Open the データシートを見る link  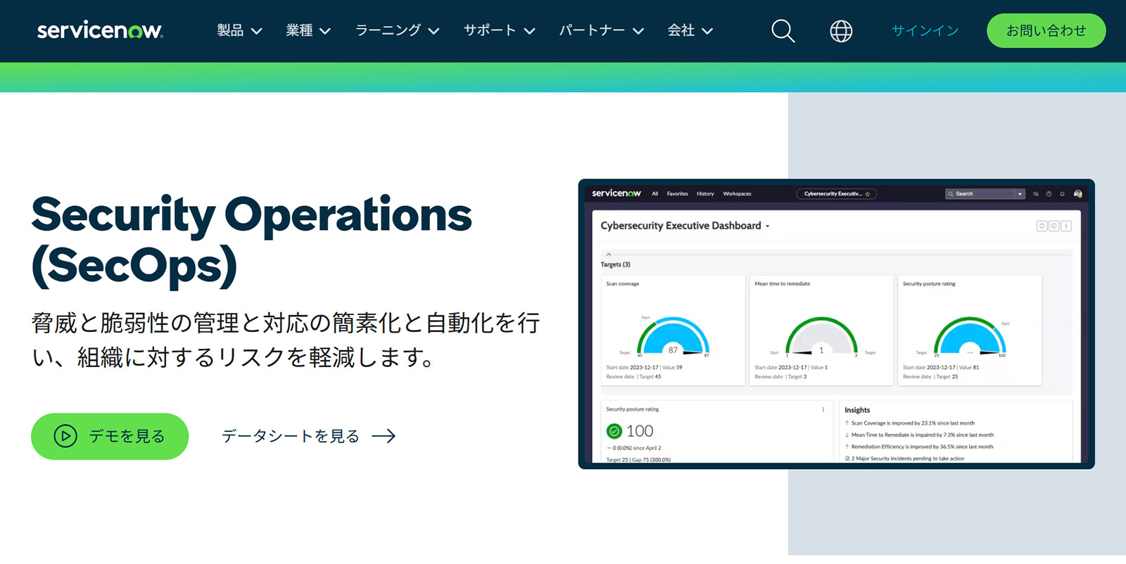coord(308,436)
